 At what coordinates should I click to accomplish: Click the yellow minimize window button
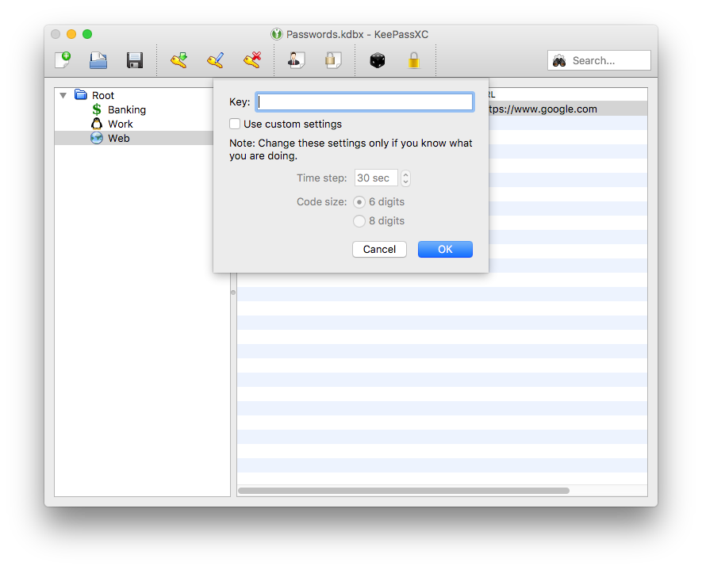pyautogui.click(x=71, y=34)
